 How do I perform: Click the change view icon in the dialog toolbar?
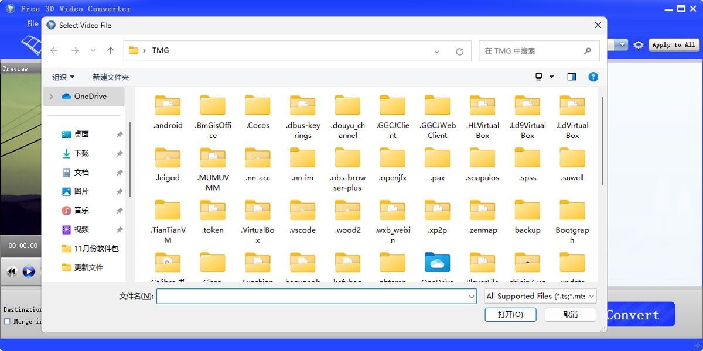tap(540, 76)
